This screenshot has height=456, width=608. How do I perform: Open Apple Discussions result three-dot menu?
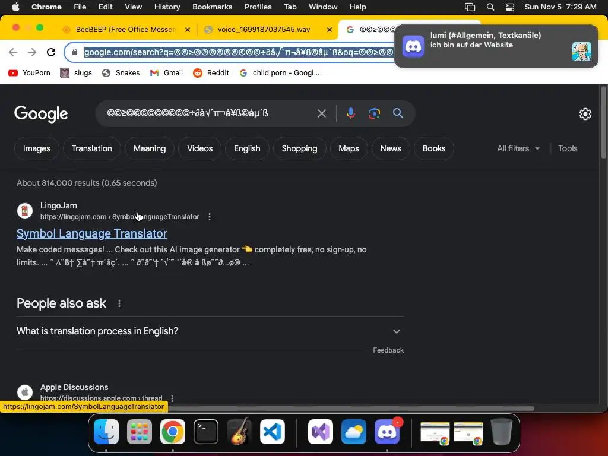pyautogui.click(x=172, y=398)
